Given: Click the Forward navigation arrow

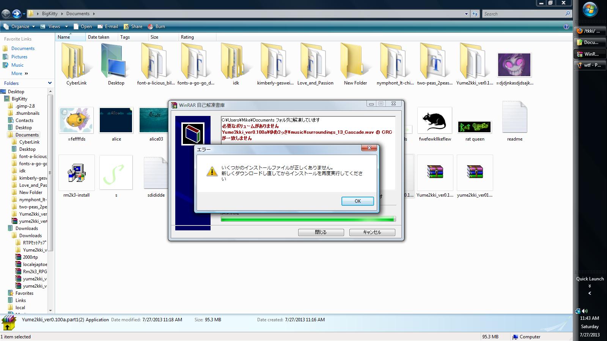Looking at the screenshot, I should coord(16,14).
